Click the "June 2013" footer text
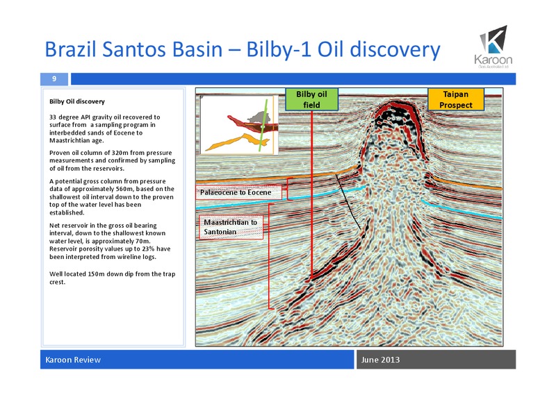This screenshot has height=393, width=556. [380, 360]
